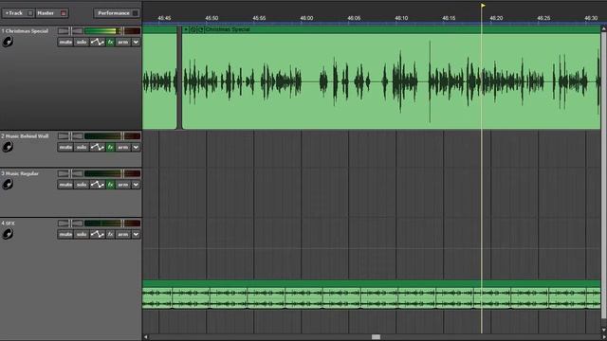The width and height of the screenshot is (607, 341).
Task: Adjust pan control on Christmas Special track
Action: pyautogui.click(x=70, y=31)
